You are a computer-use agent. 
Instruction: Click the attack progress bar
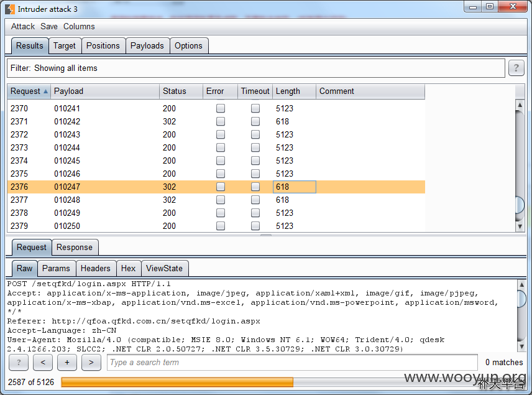click(231, 382)
